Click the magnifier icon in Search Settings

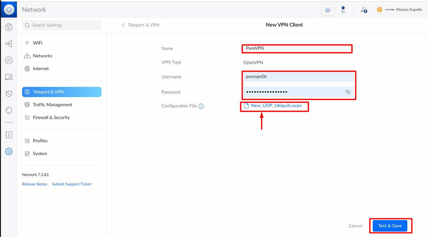pyautogui.click(x=27, y=25)
